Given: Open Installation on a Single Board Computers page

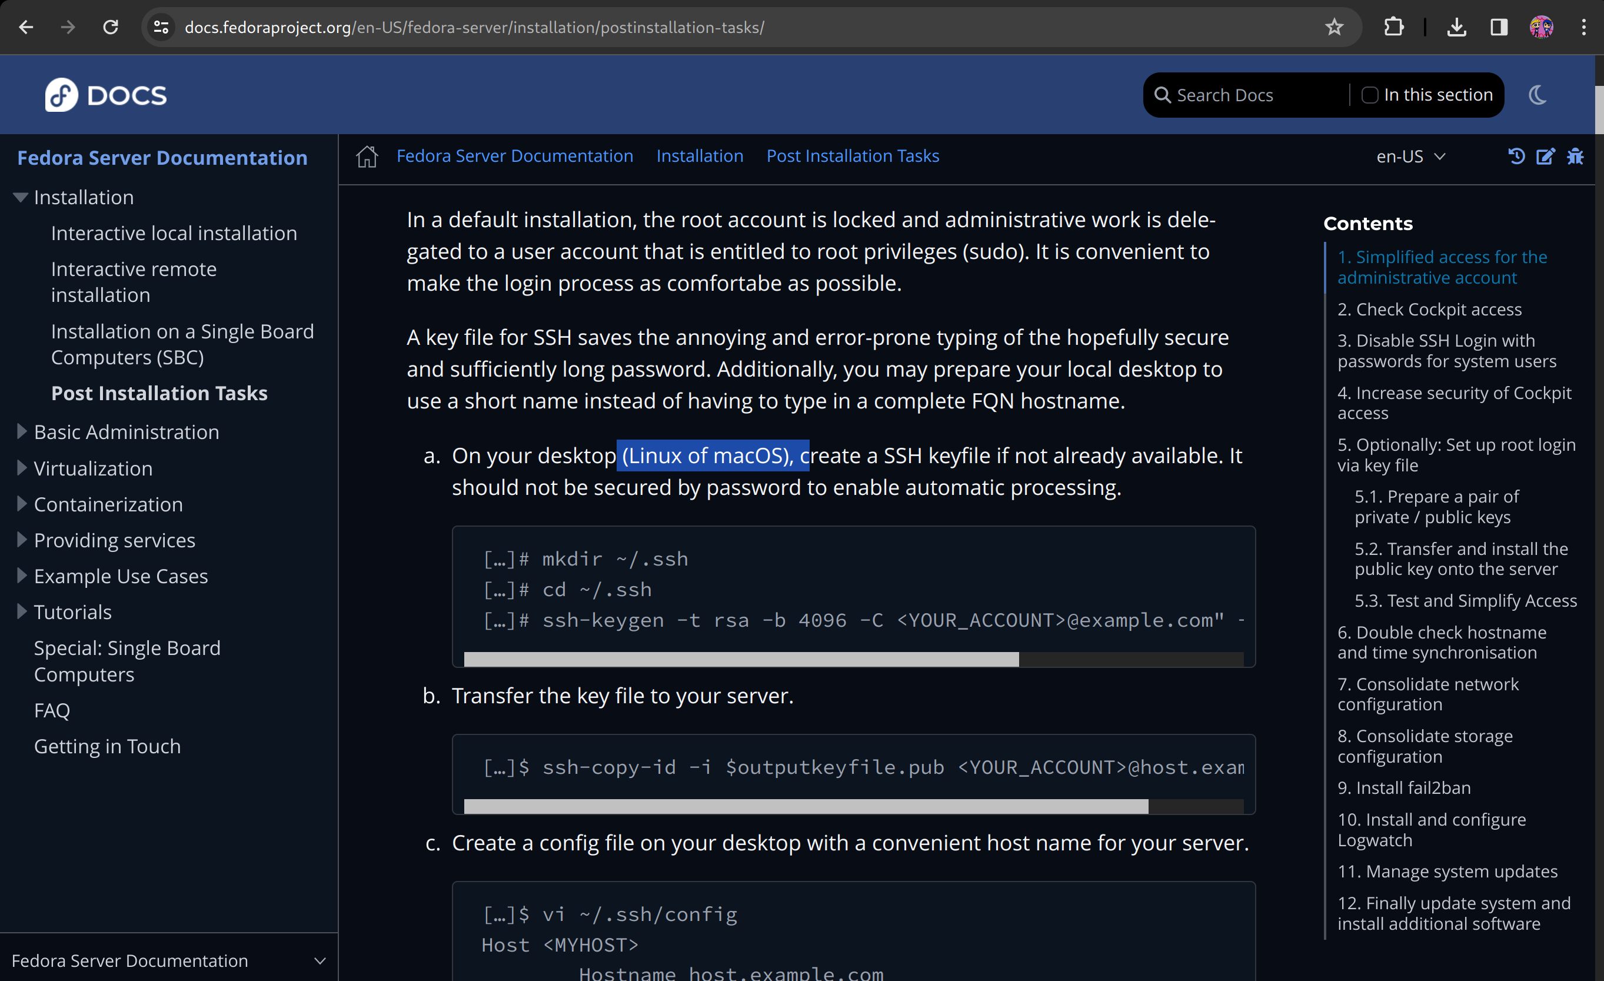Looking at the screenshot, I should tap(182, 344).
